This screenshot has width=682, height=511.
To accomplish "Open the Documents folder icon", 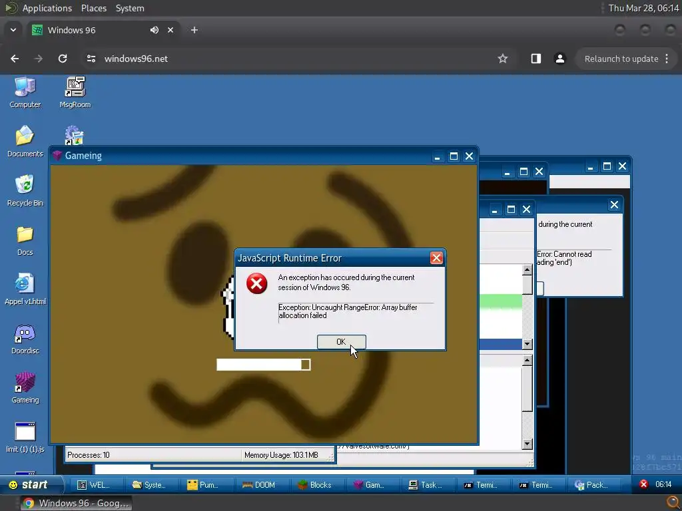I will (25, 141).
